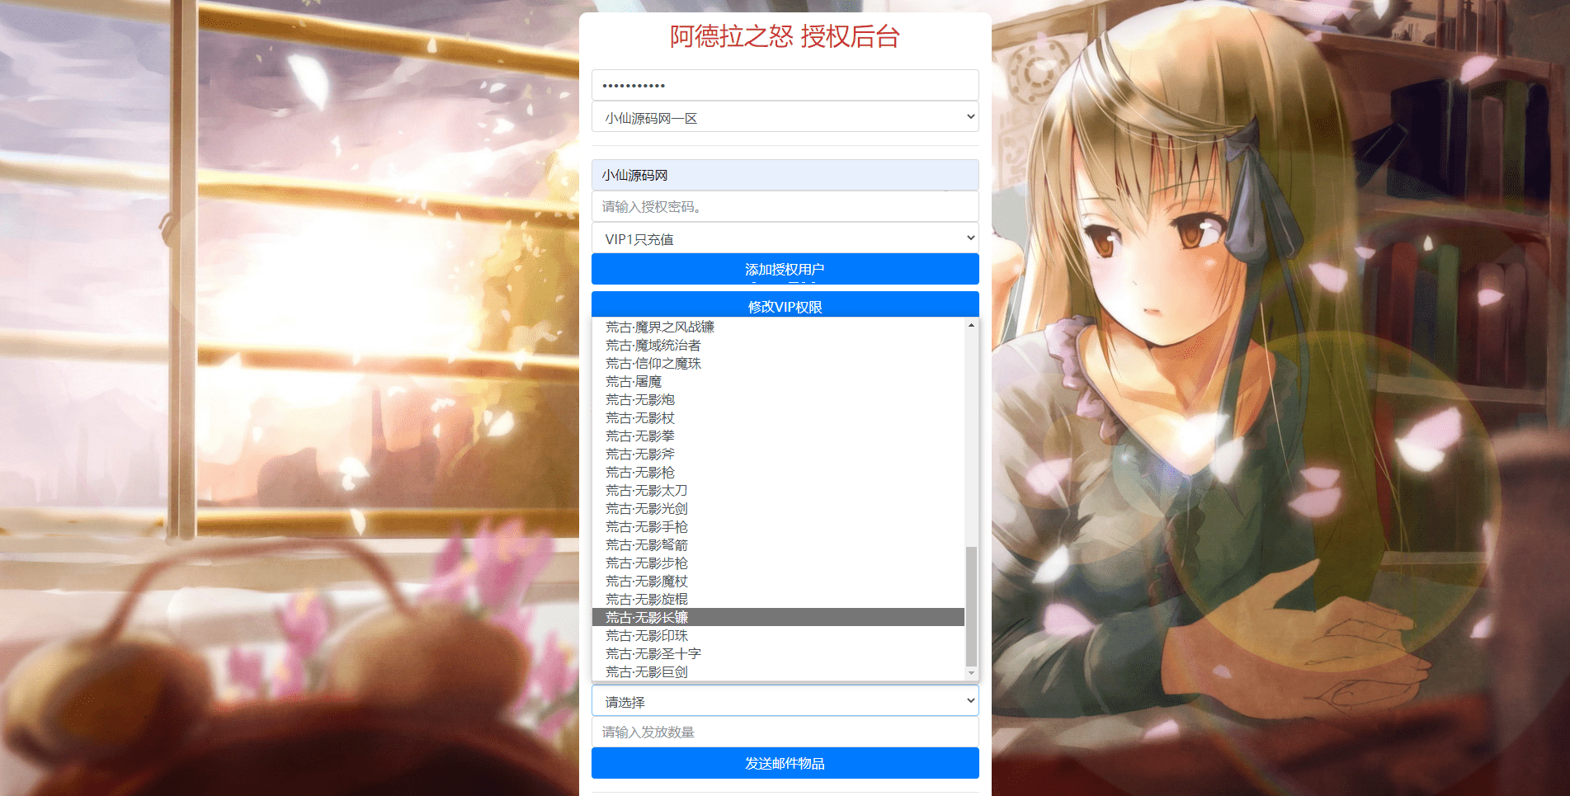Open the VIP1只充值 level dropdown
The height and width of the screenshot is (796, 1570).
(785, 238)
